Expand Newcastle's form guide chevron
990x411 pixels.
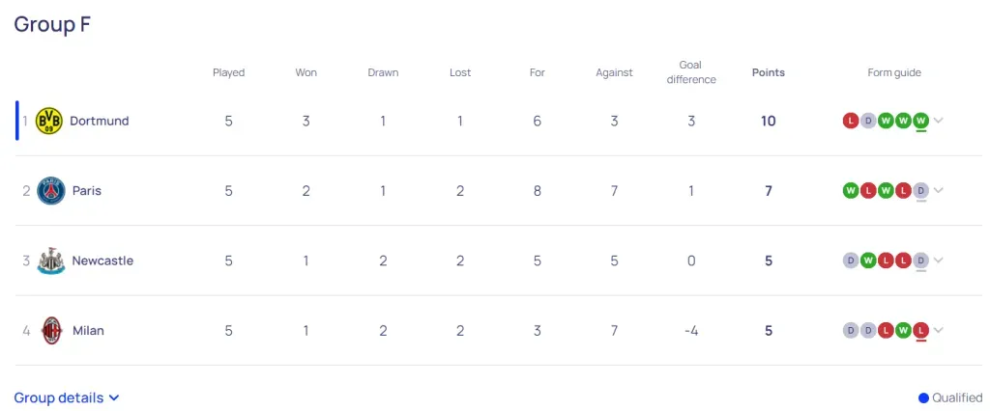click(x=939, y=260)
